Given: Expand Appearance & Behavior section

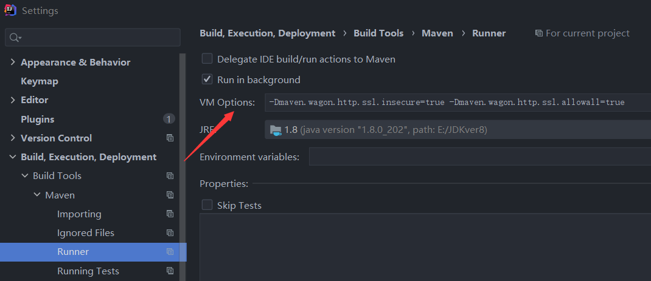Looking at the screenshot, I should tap(13, 63).
